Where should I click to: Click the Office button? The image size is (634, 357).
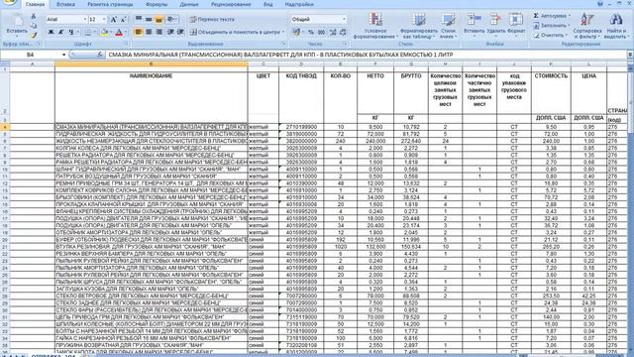pyautogui.click(x=9, y=3)
